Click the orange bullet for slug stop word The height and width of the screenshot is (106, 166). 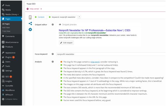pyautogui.click(x=61, y=62)
